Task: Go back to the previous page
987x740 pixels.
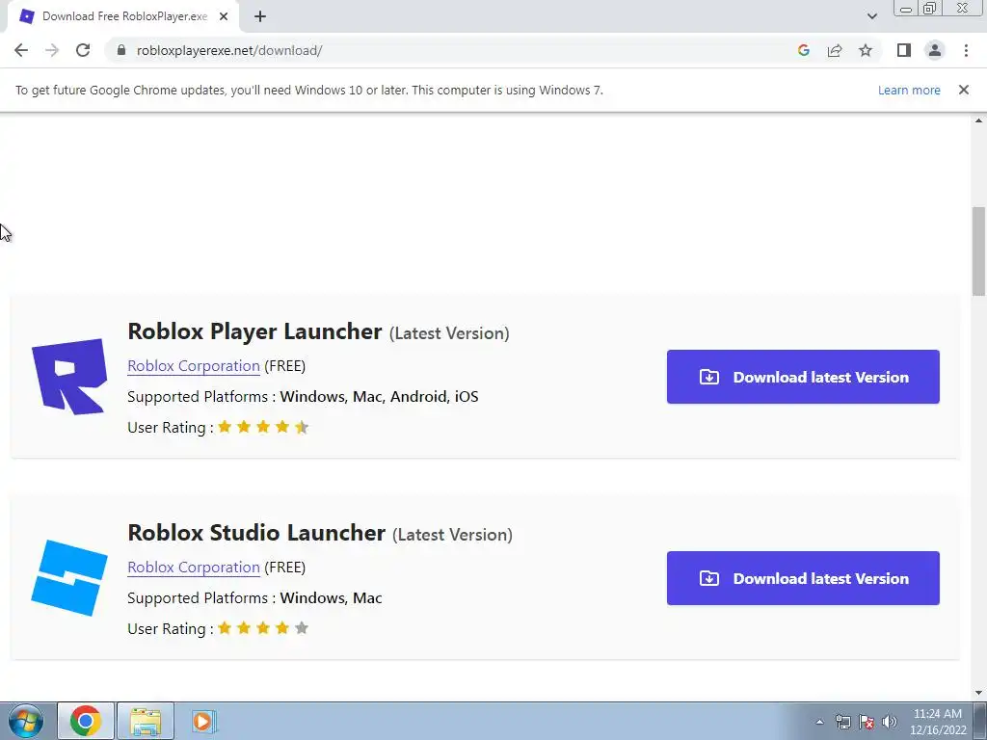Action: pyautogui.click(x=21, y=50)
